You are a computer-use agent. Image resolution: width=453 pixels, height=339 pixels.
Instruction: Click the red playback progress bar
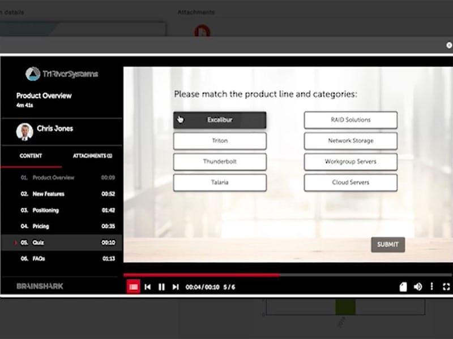[x=202, y=275]
